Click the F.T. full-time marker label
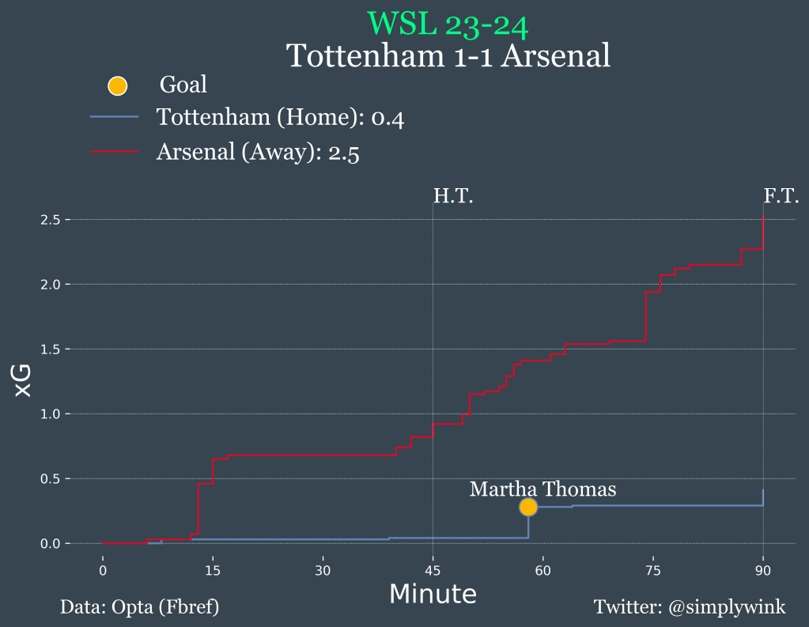This screenshot has width=809, height=627. [x=781, y=196]
